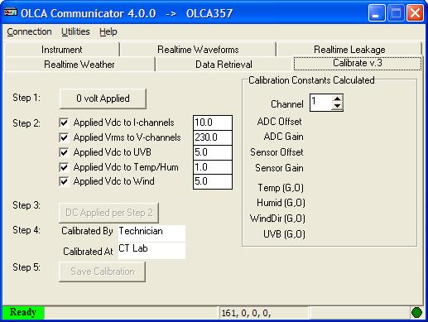Image resolution: width=428 pixels, height=322 pixels.
Task: Uncheck Applied Vdc to UVB checkbox
Action: point(64,152)
